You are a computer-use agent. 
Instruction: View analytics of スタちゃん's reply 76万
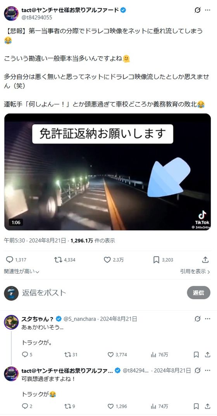[153, 355]
